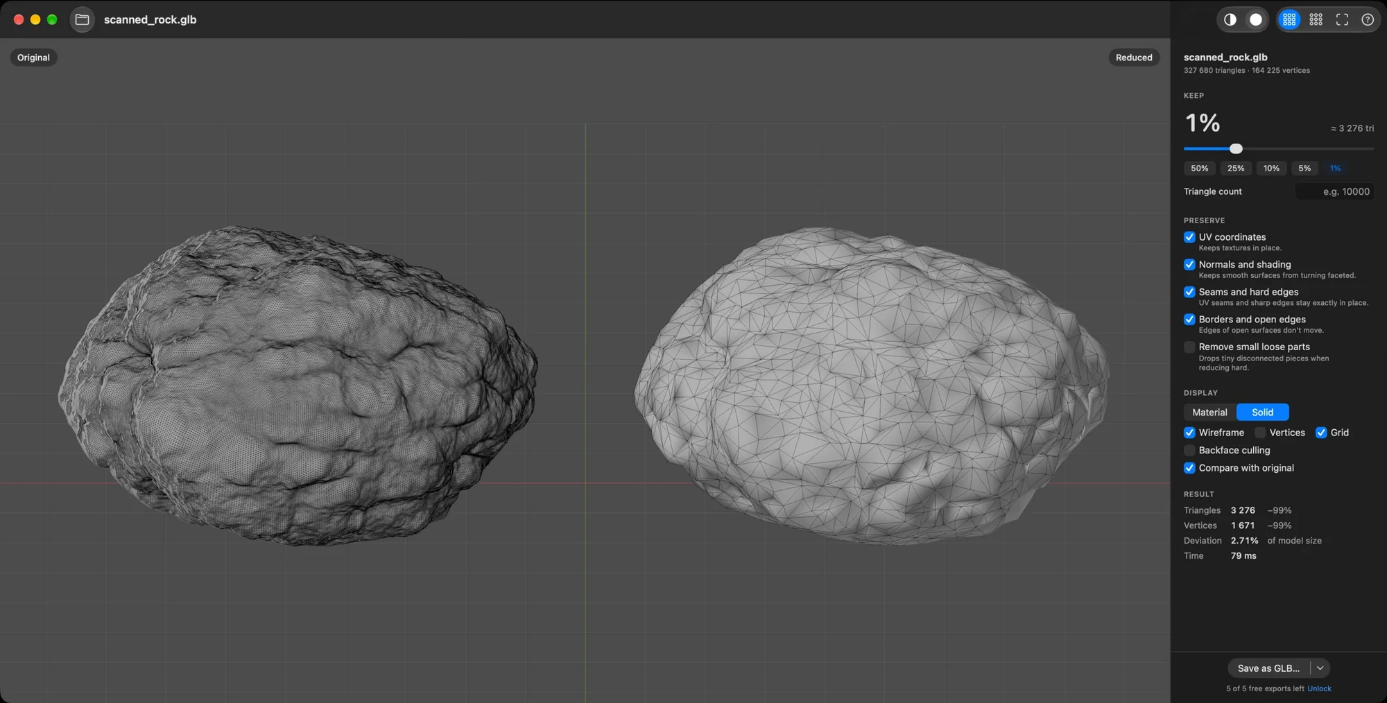
Task: Toggle Seams and hard edges checkbox
Action: tap(1189, 292)
